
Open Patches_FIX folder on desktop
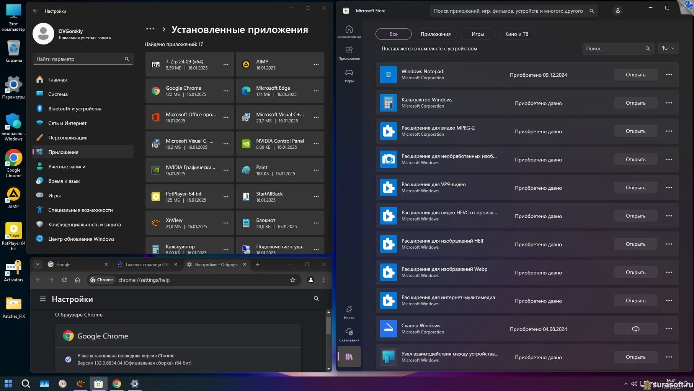[13, 308]
